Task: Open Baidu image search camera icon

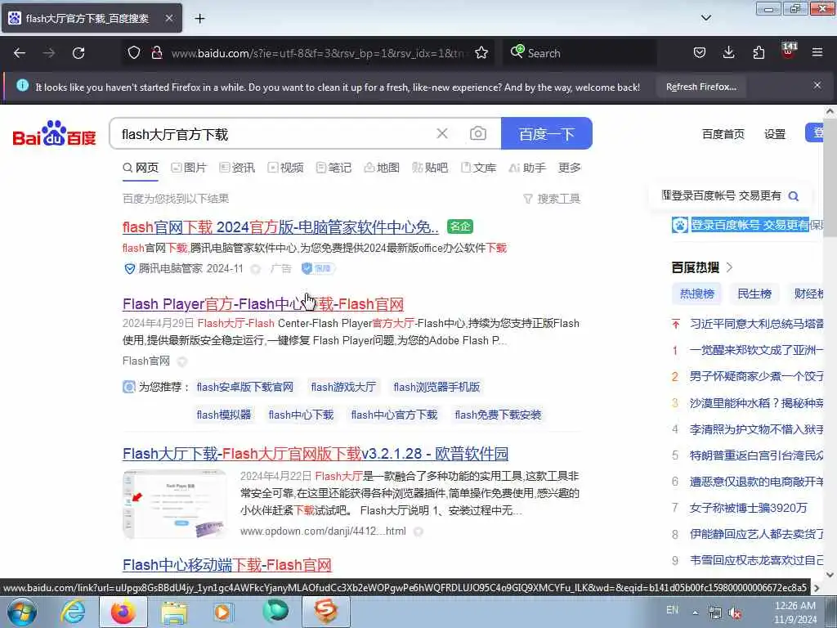Action: click(477, 133)
